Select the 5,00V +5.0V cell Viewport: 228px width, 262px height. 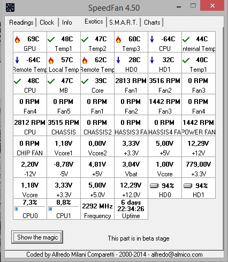coord(97,188)
